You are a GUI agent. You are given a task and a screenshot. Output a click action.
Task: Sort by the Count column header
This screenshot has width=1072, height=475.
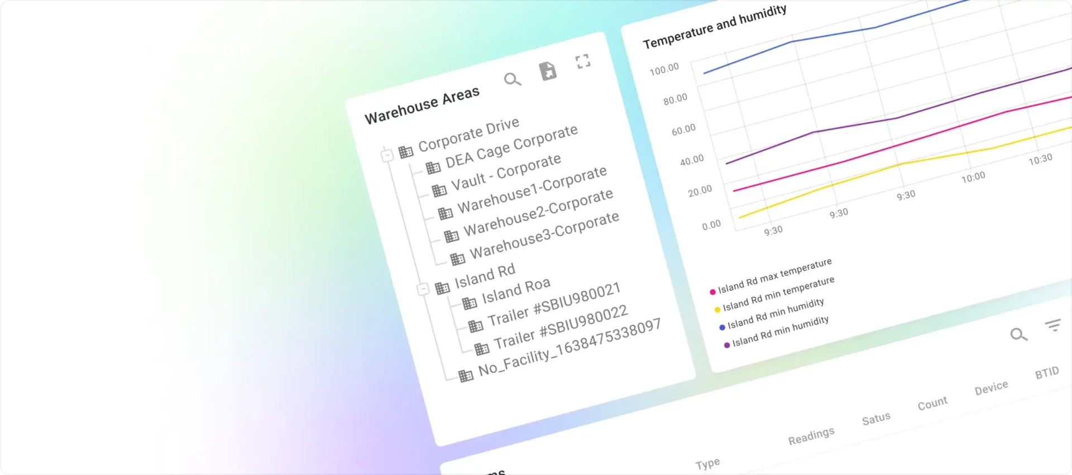coord(932,403)
